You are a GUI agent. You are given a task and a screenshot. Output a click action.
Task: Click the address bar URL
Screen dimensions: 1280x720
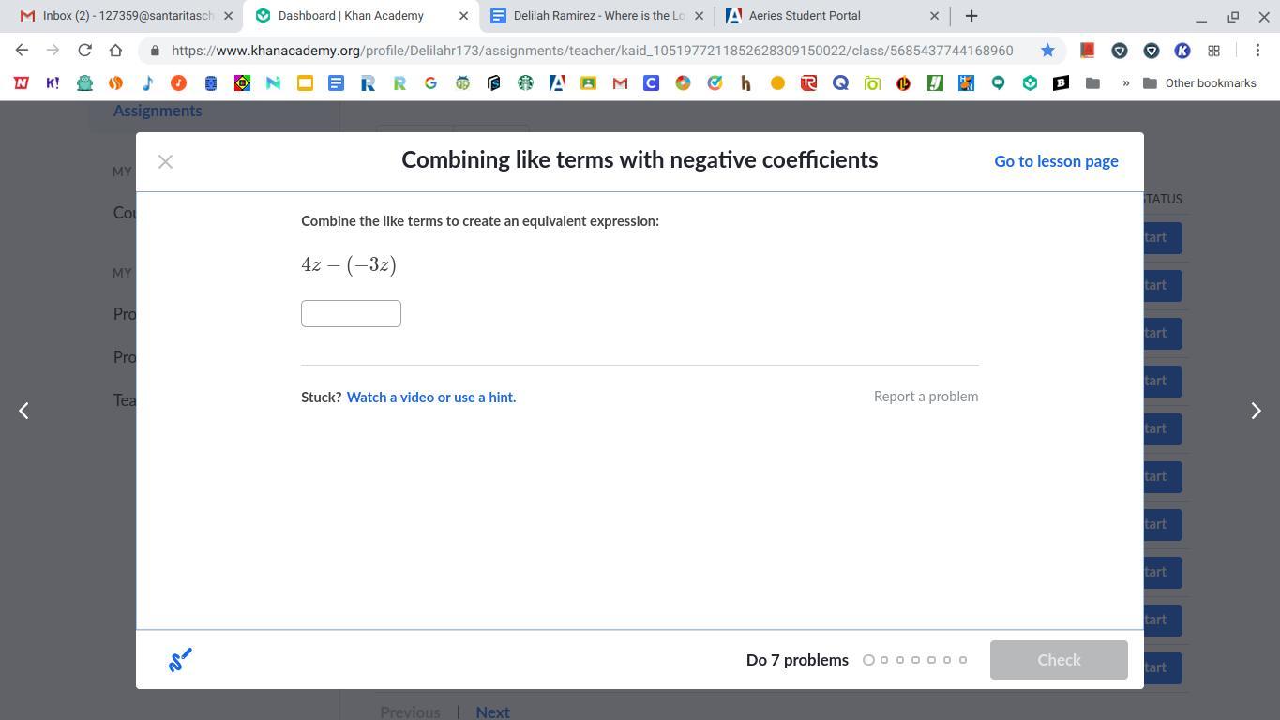point(592,51)
